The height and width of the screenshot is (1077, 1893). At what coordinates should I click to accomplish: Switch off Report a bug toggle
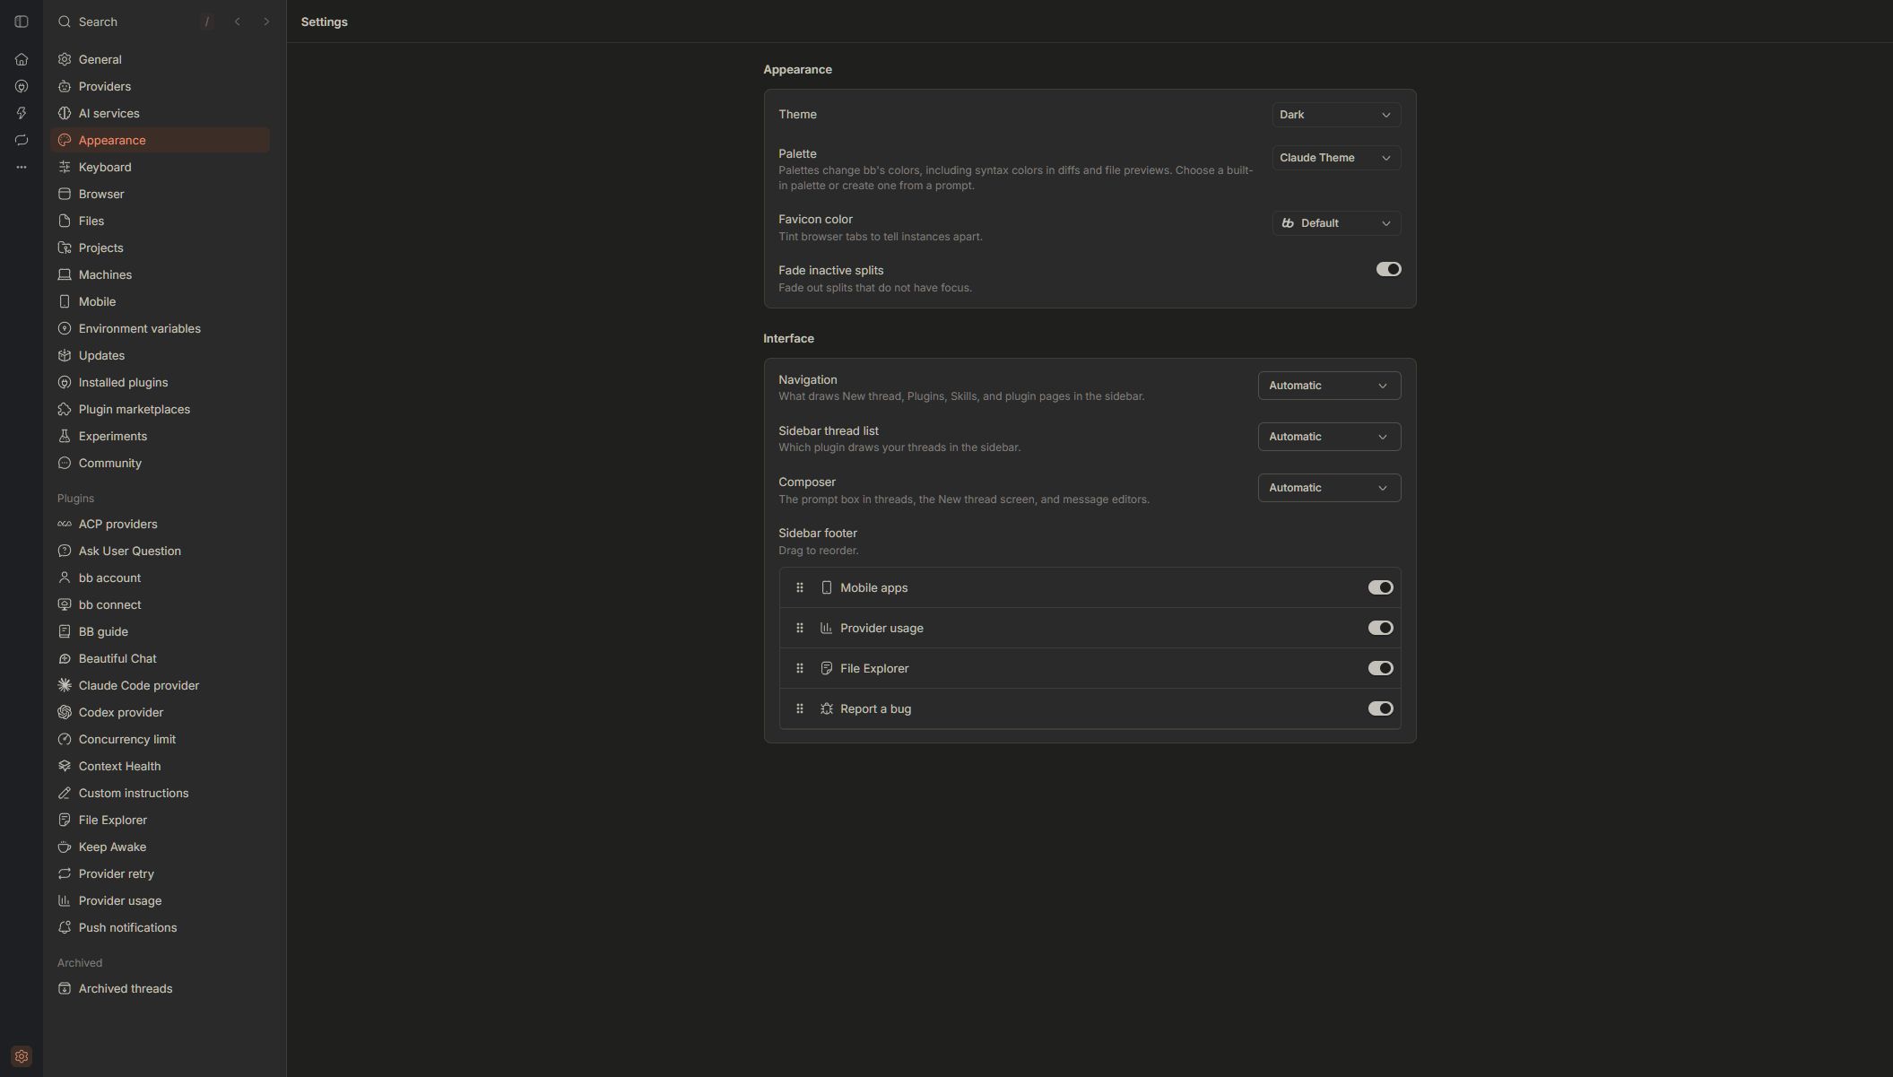point(1380,709)
